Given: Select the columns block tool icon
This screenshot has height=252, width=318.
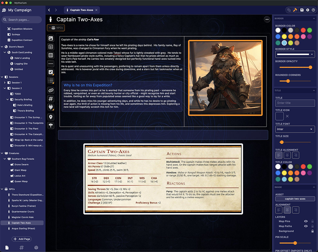Looking at the screenshot, I should tap(51, 55).
